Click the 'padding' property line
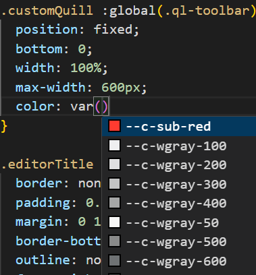The height and width of the screenshot is (275, 256). coord(57,203)
